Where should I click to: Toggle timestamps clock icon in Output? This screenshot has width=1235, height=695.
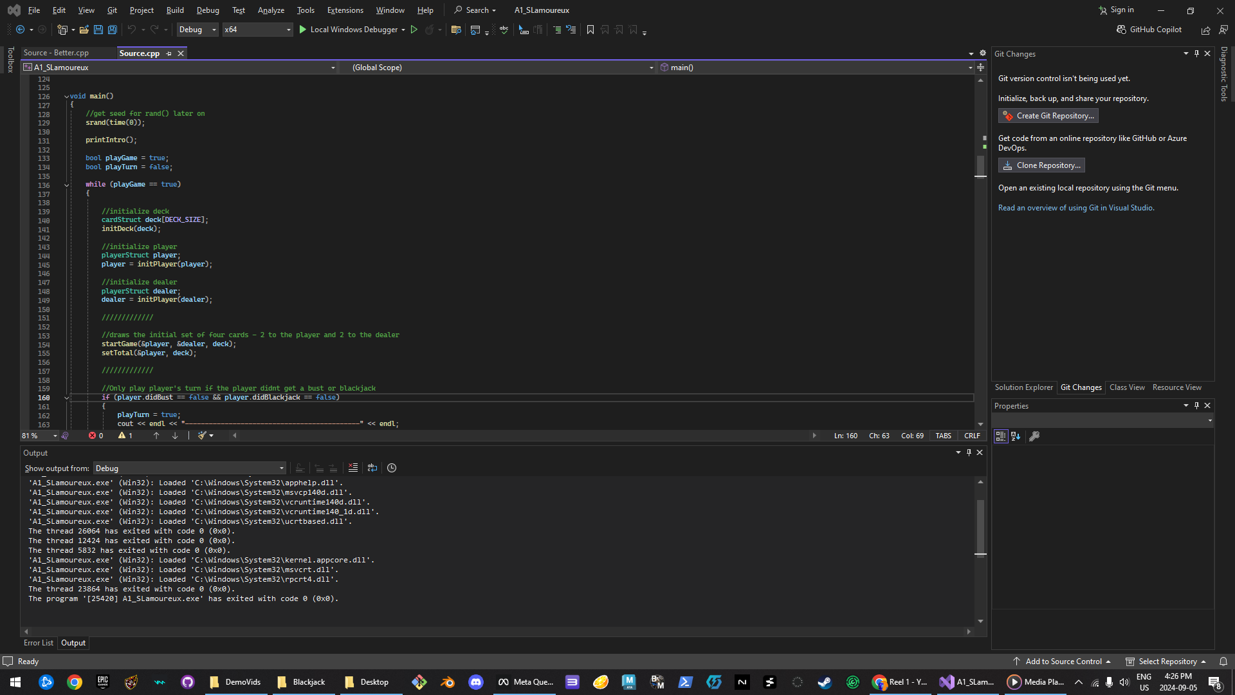point(392,468)
